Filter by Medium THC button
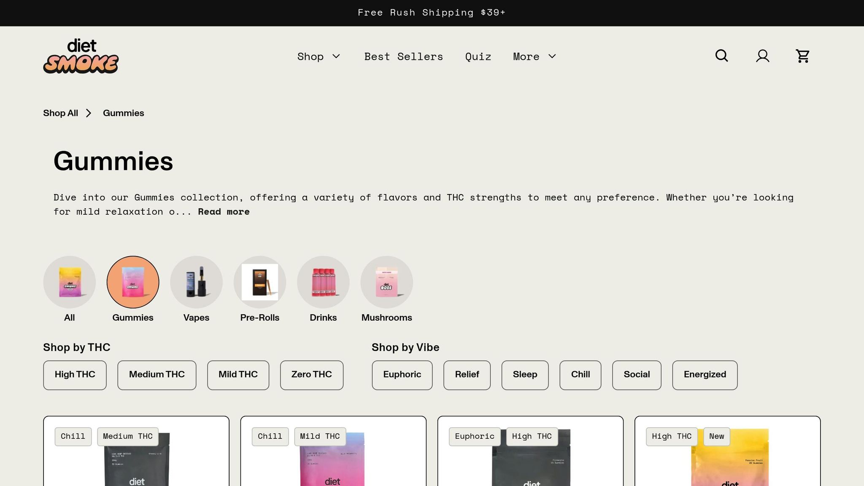The image size is (864, 486). tap(157, 375)
